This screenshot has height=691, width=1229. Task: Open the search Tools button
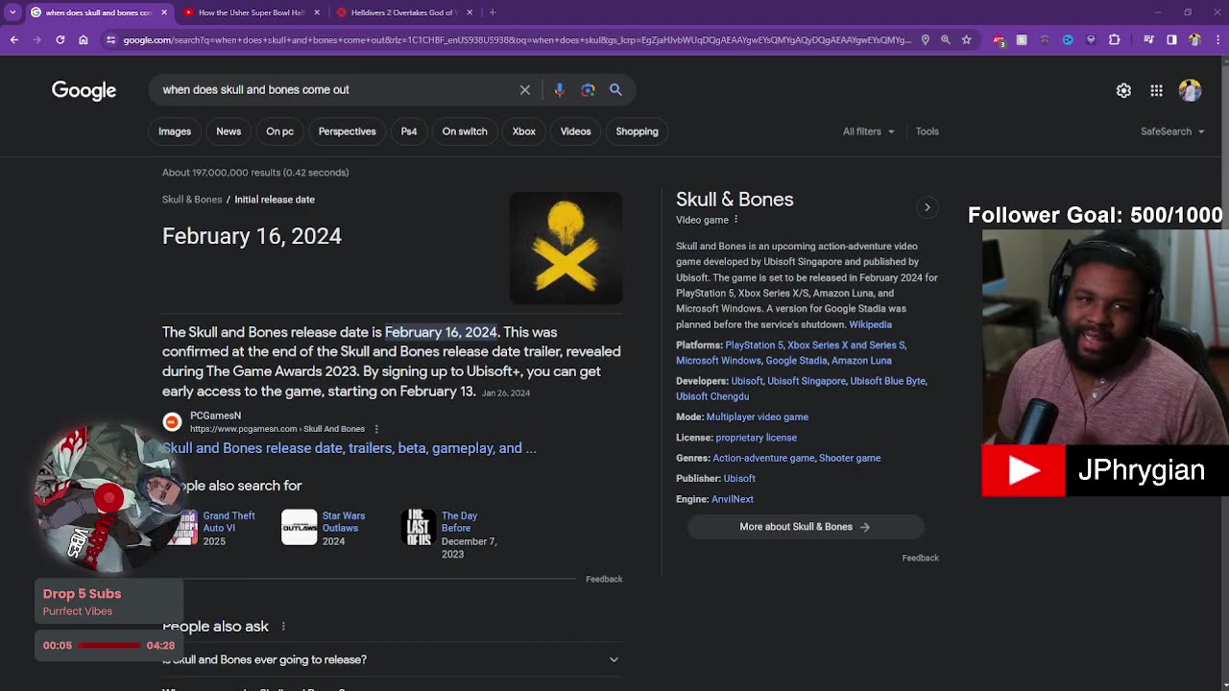(927, 131)
